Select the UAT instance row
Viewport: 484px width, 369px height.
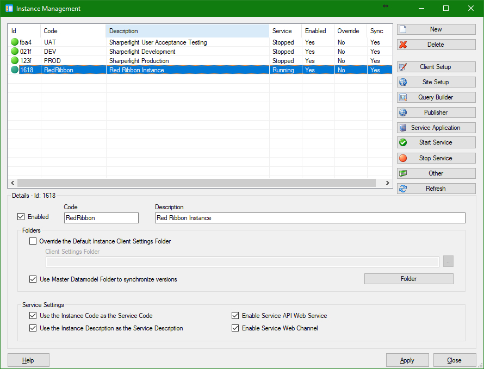point(200,42)
